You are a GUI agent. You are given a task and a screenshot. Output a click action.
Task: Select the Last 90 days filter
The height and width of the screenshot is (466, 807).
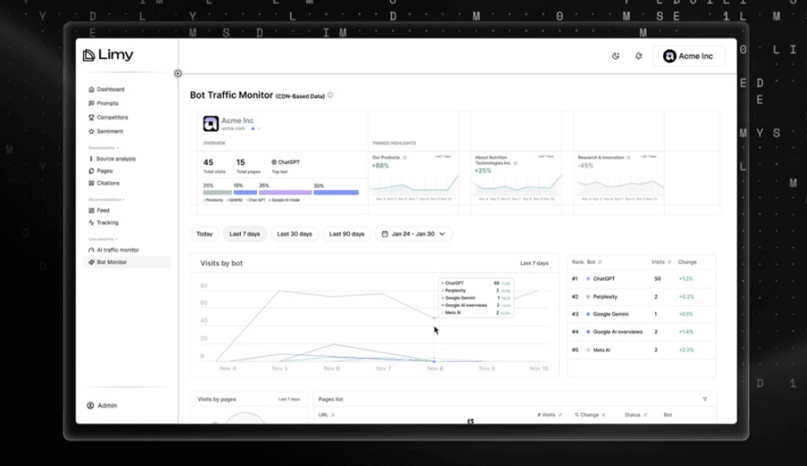[347, 234]
